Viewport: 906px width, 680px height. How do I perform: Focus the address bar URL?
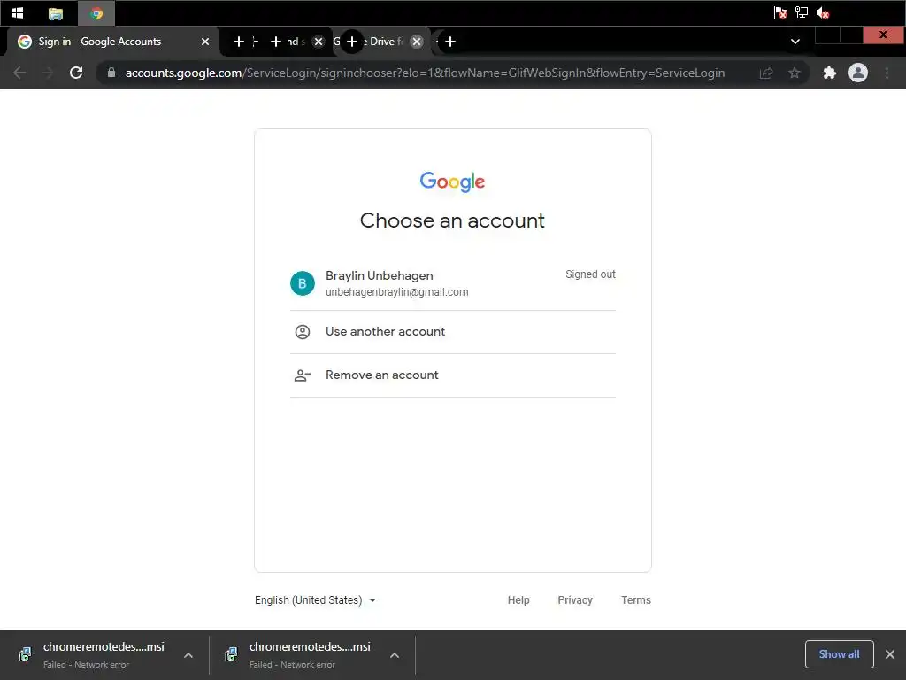pos(425,73)
